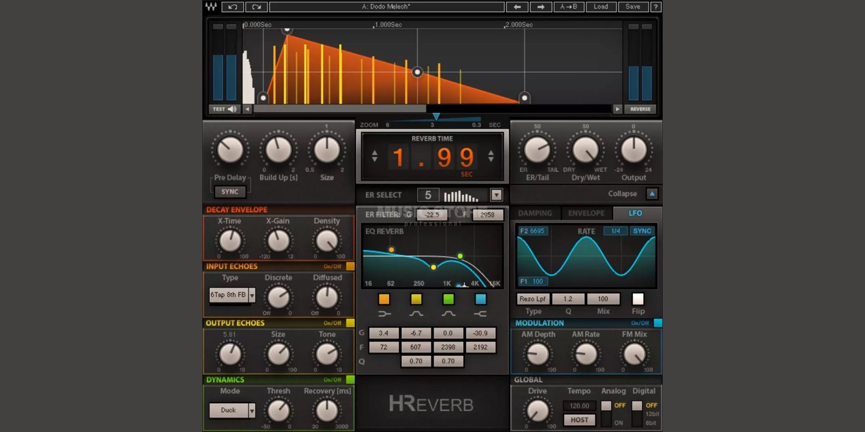Click the Tempo field 120.00
Viewport: 865px width, 432px height.
580,406
